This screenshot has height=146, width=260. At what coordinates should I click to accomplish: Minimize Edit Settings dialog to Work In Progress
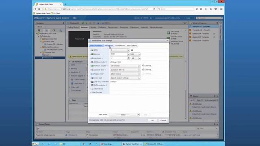coord(167,41)
